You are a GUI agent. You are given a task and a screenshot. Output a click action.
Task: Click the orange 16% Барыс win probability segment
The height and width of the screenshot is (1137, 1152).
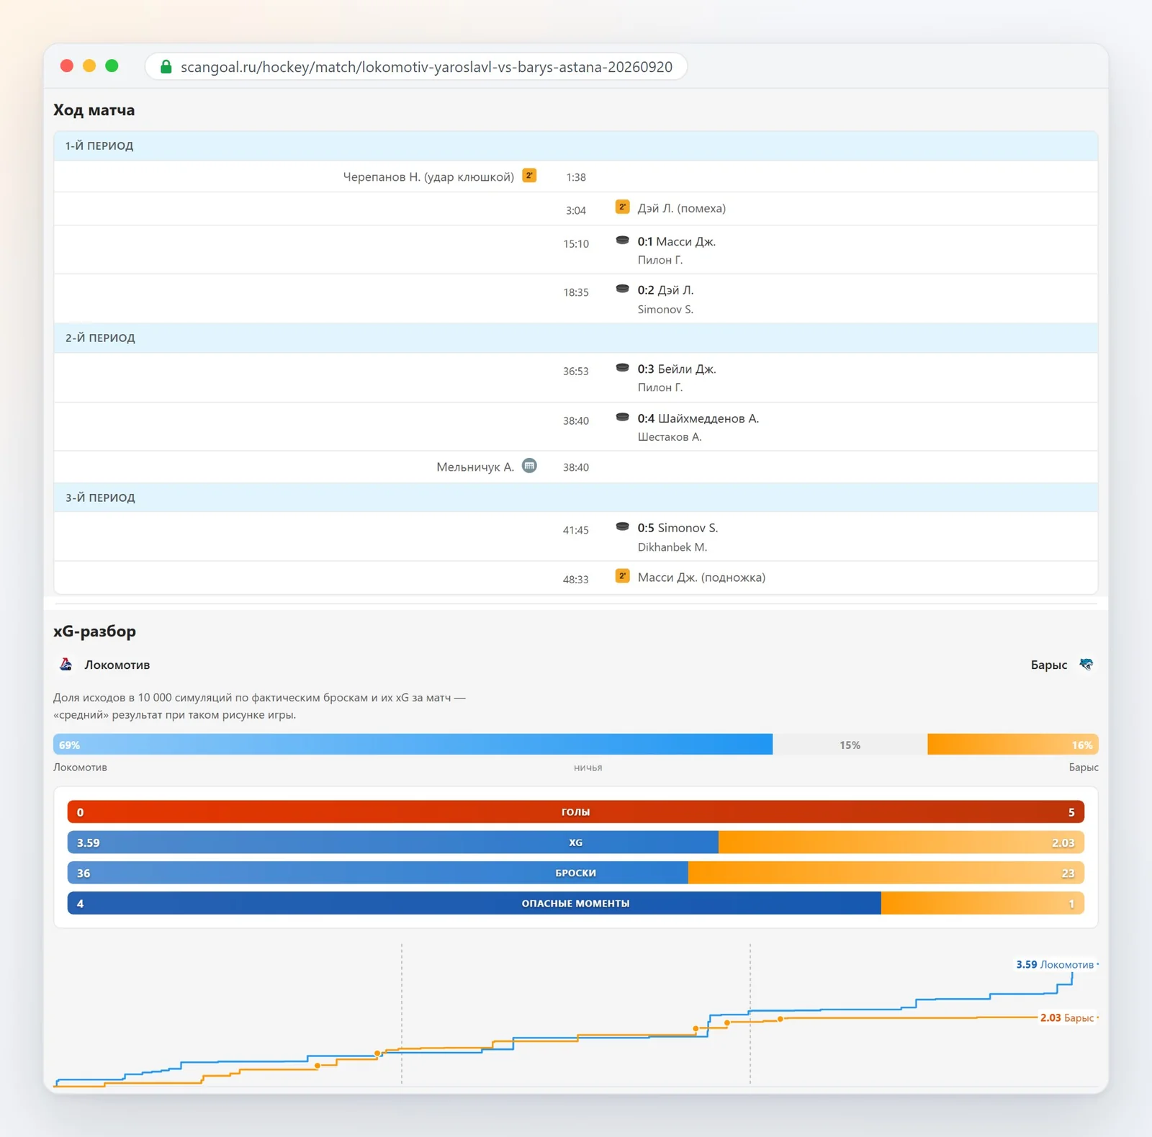1013,745
